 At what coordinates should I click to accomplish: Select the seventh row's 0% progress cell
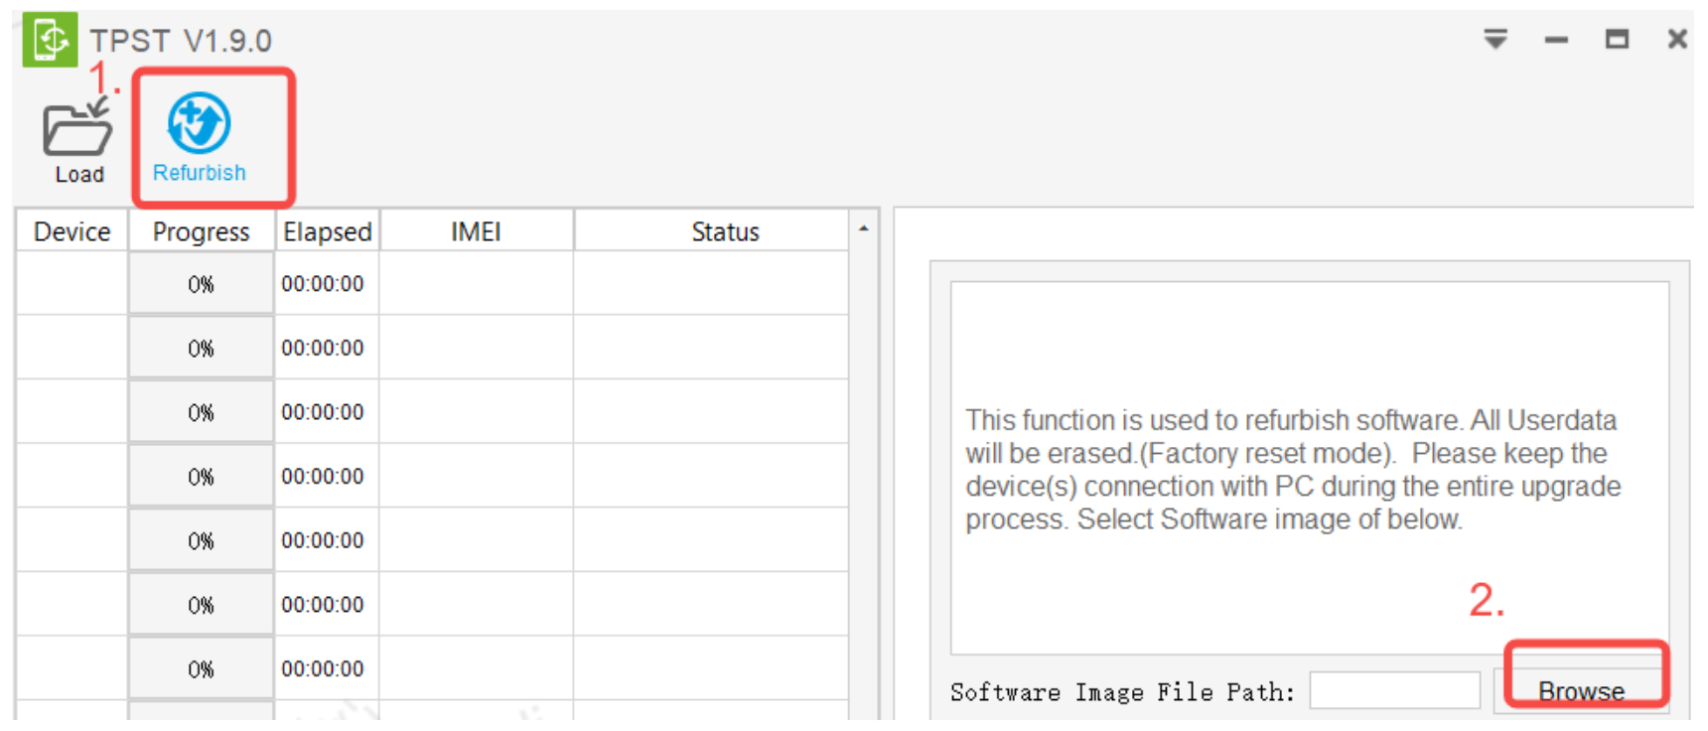(201, 669)
